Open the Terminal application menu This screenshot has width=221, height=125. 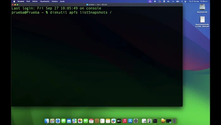[21, 1]
